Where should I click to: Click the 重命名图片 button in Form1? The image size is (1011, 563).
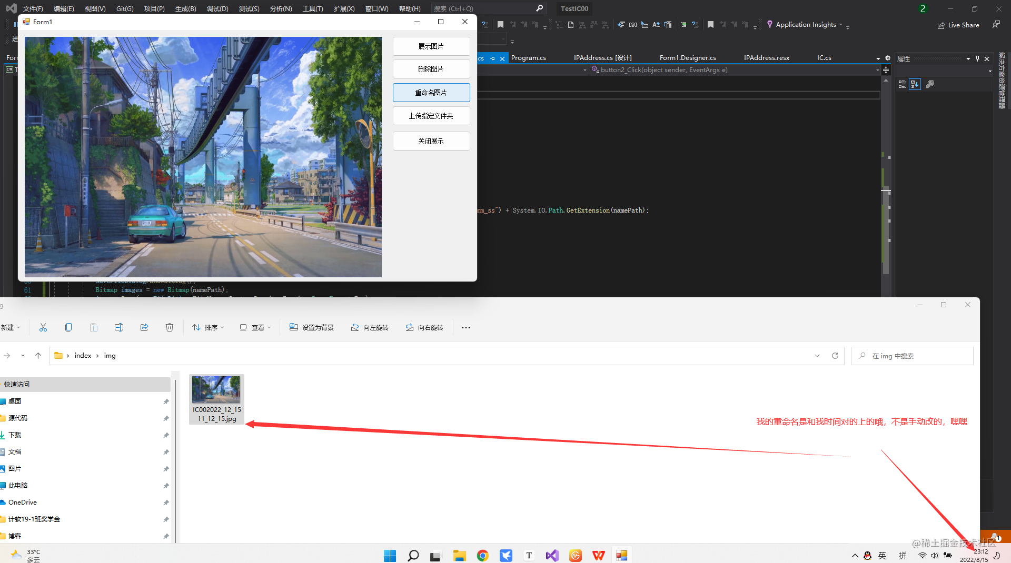point(431,93)
